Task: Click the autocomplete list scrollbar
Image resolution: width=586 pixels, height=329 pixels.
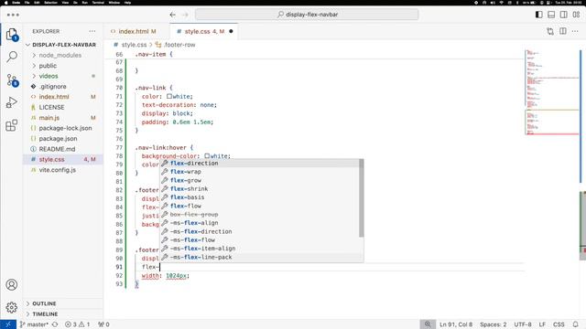Action: point(362,198)
